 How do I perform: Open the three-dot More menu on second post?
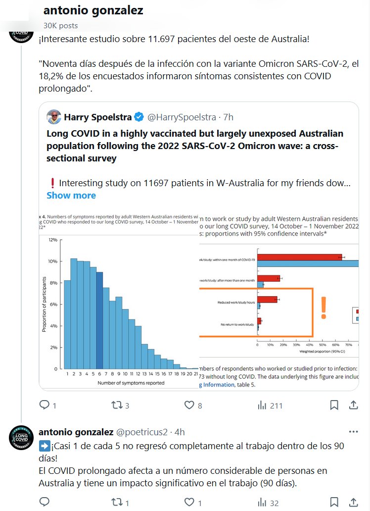tap(353, 431)
